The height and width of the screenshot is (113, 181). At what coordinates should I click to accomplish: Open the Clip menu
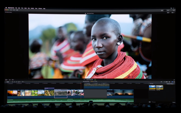pos(29,8)
